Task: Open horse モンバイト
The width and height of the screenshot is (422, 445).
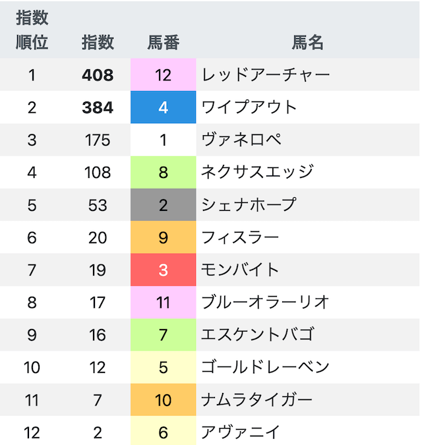Action: [240, 270]
